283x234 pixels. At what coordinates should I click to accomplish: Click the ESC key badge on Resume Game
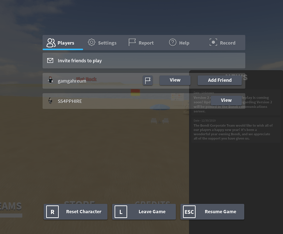pyautogui.click(x=189, y=212)
